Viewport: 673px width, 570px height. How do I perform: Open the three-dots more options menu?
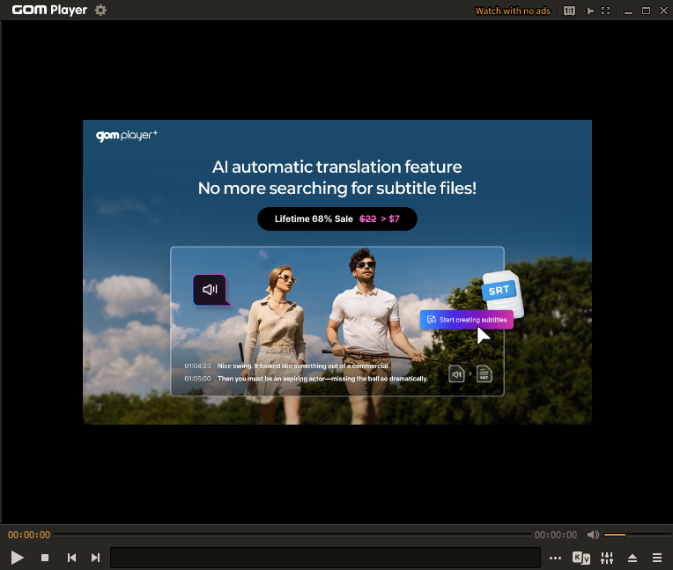tap(555, 558)
